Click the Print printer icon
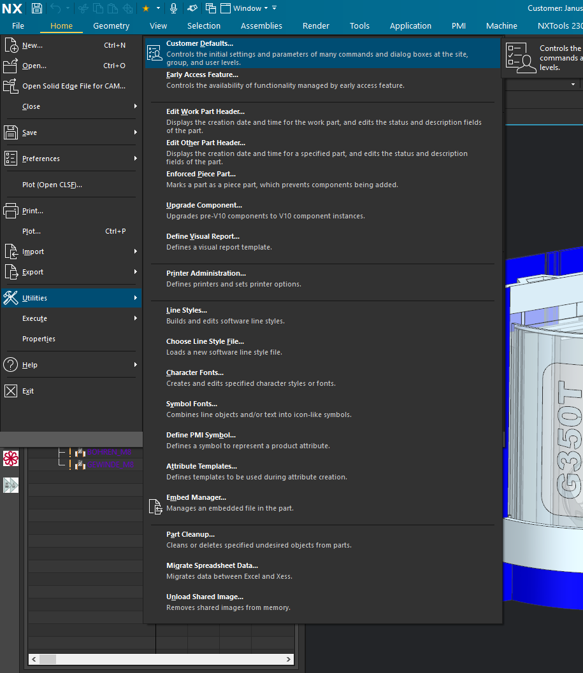Screen dimensions: 583x673 11,211
